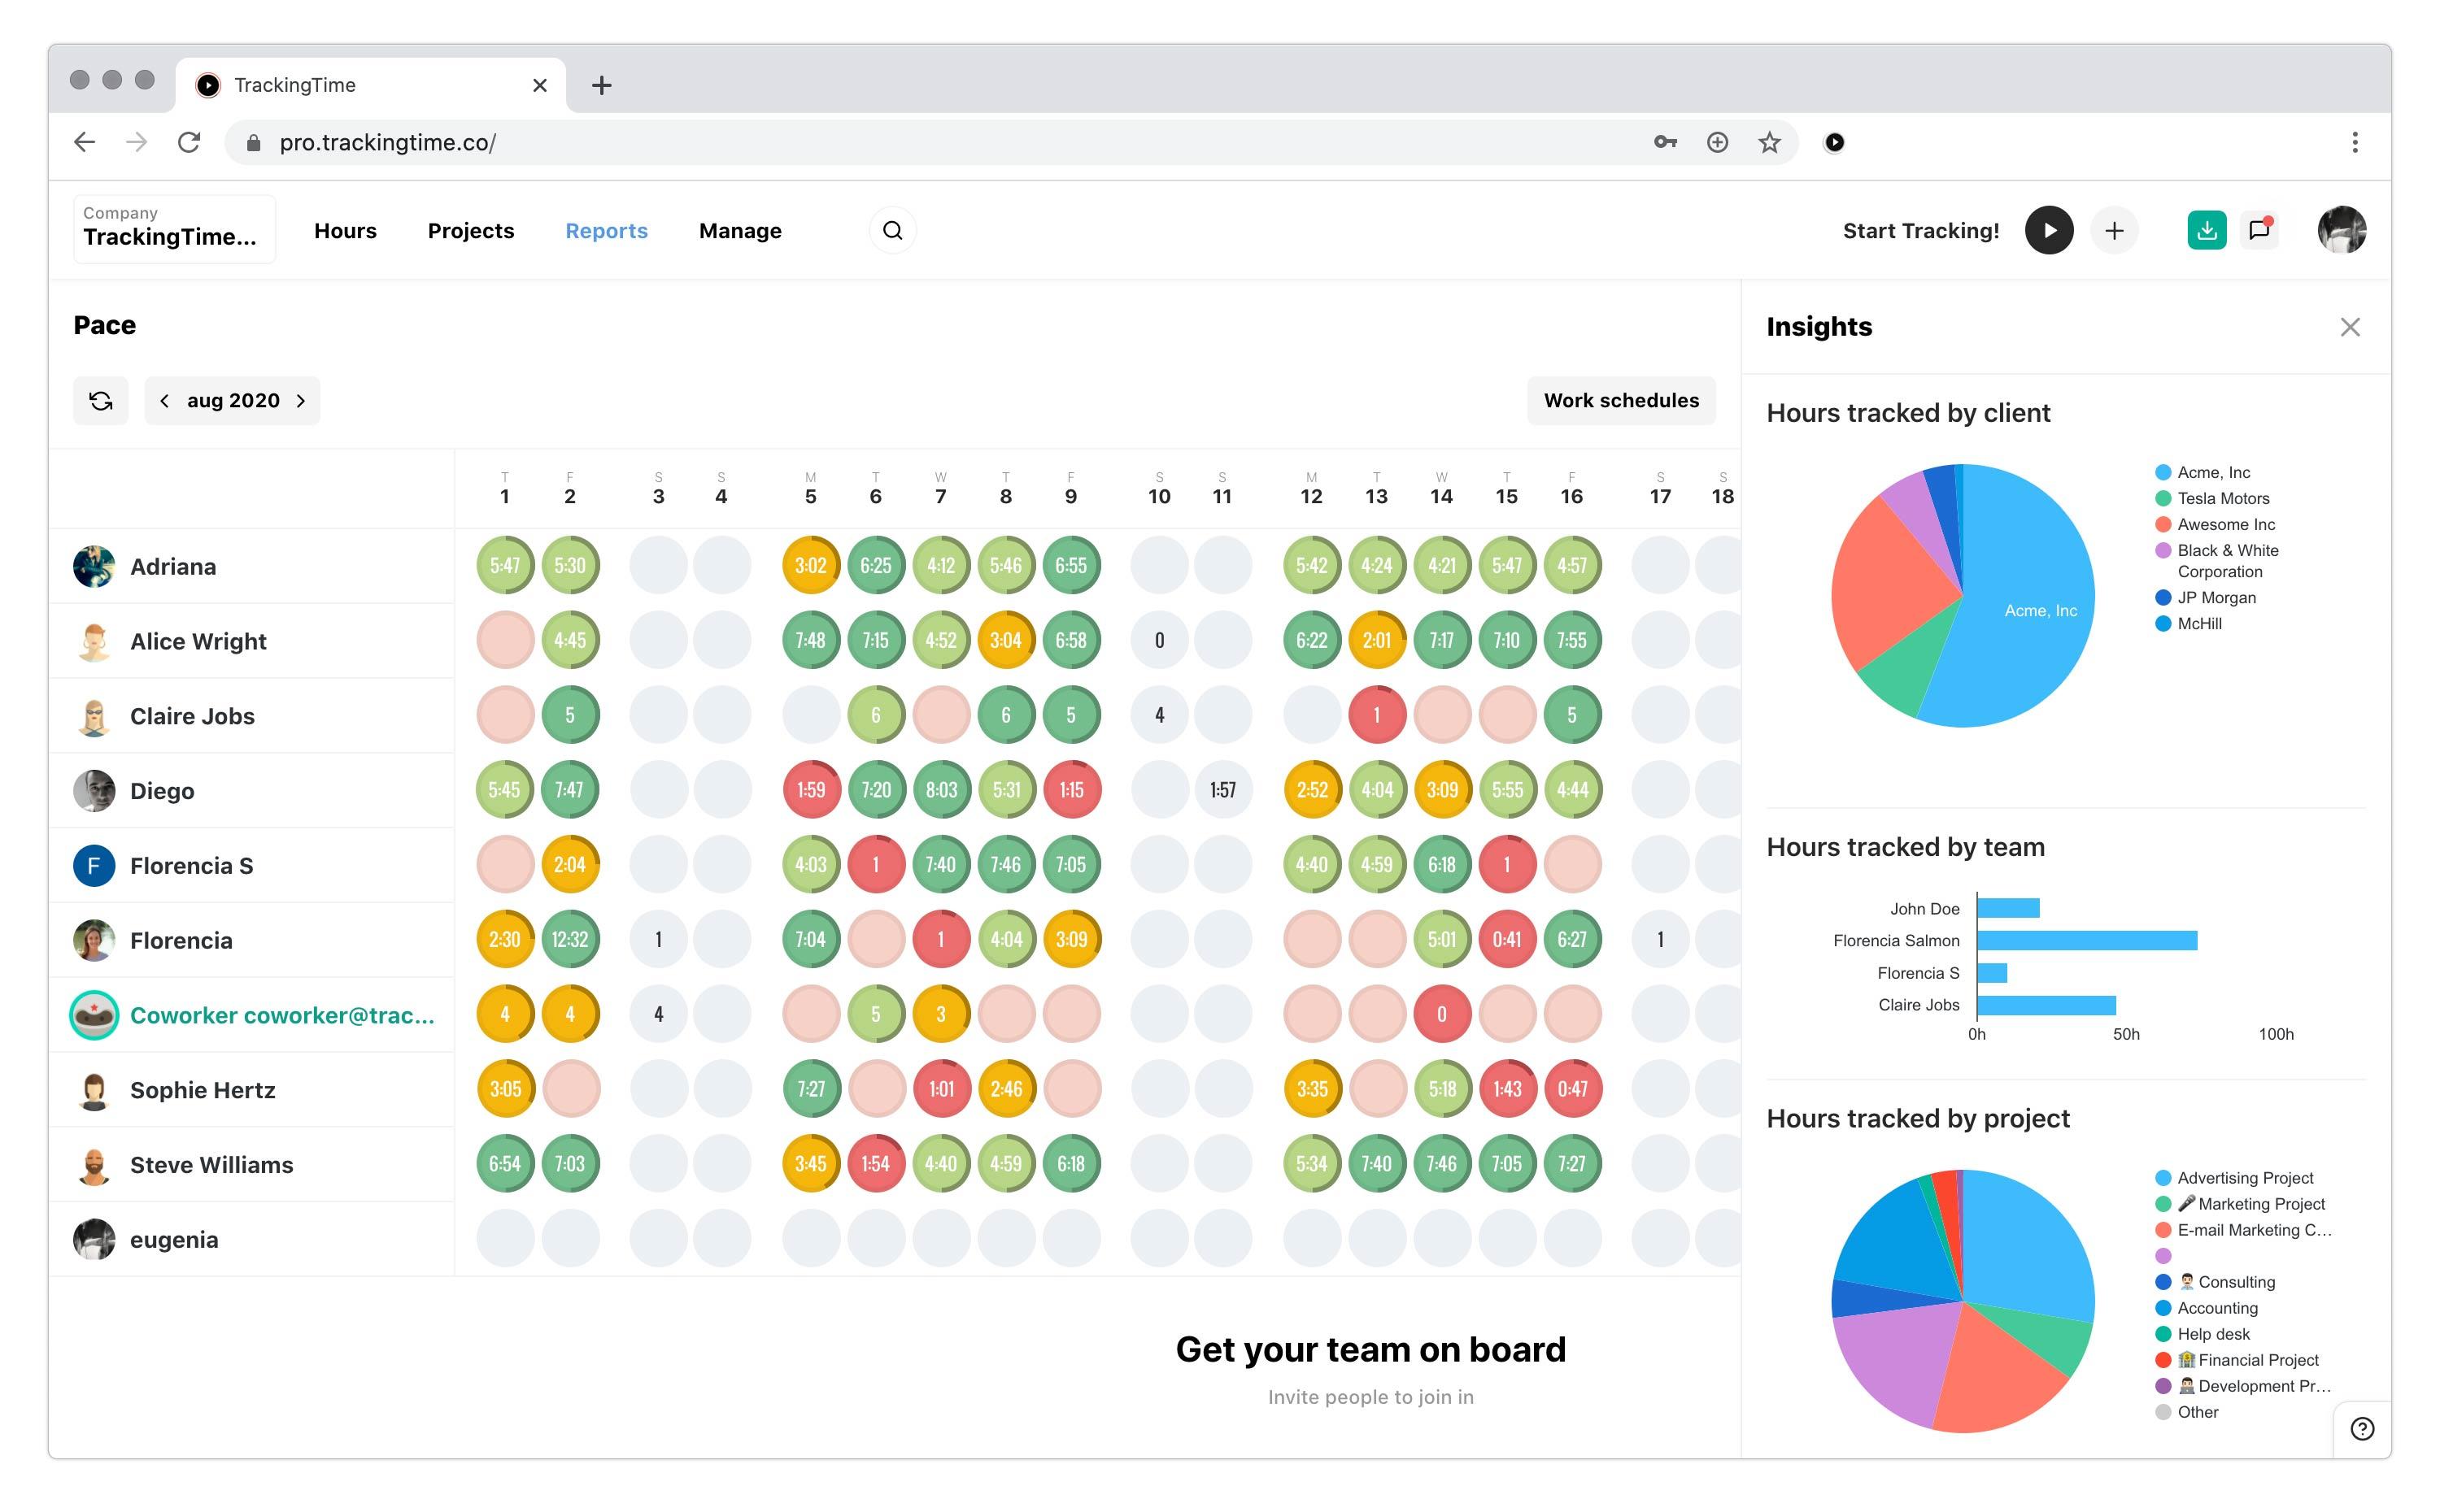This screenshot has width=2440, height=1512.
Task: Click the browser back arrow
Action: (85, 142)
